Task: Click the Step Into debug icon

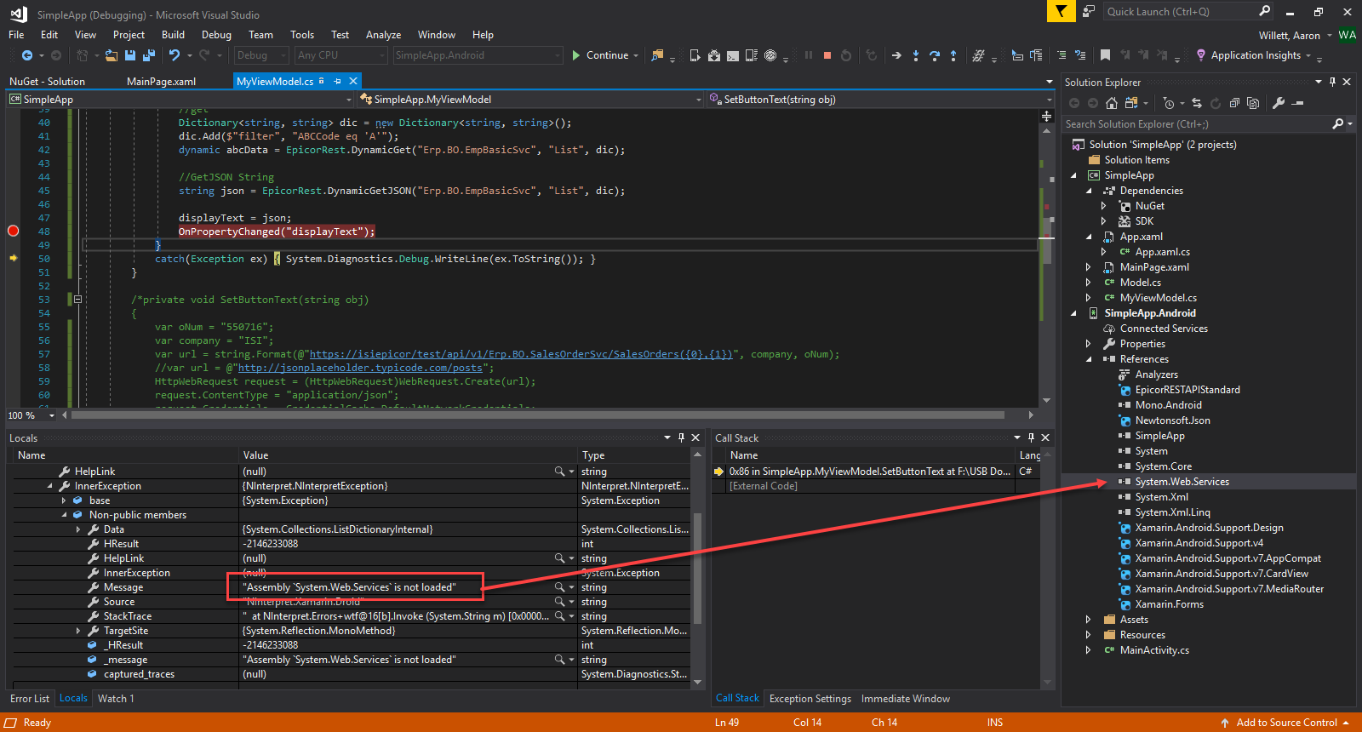Action: (x=916, y=55)
